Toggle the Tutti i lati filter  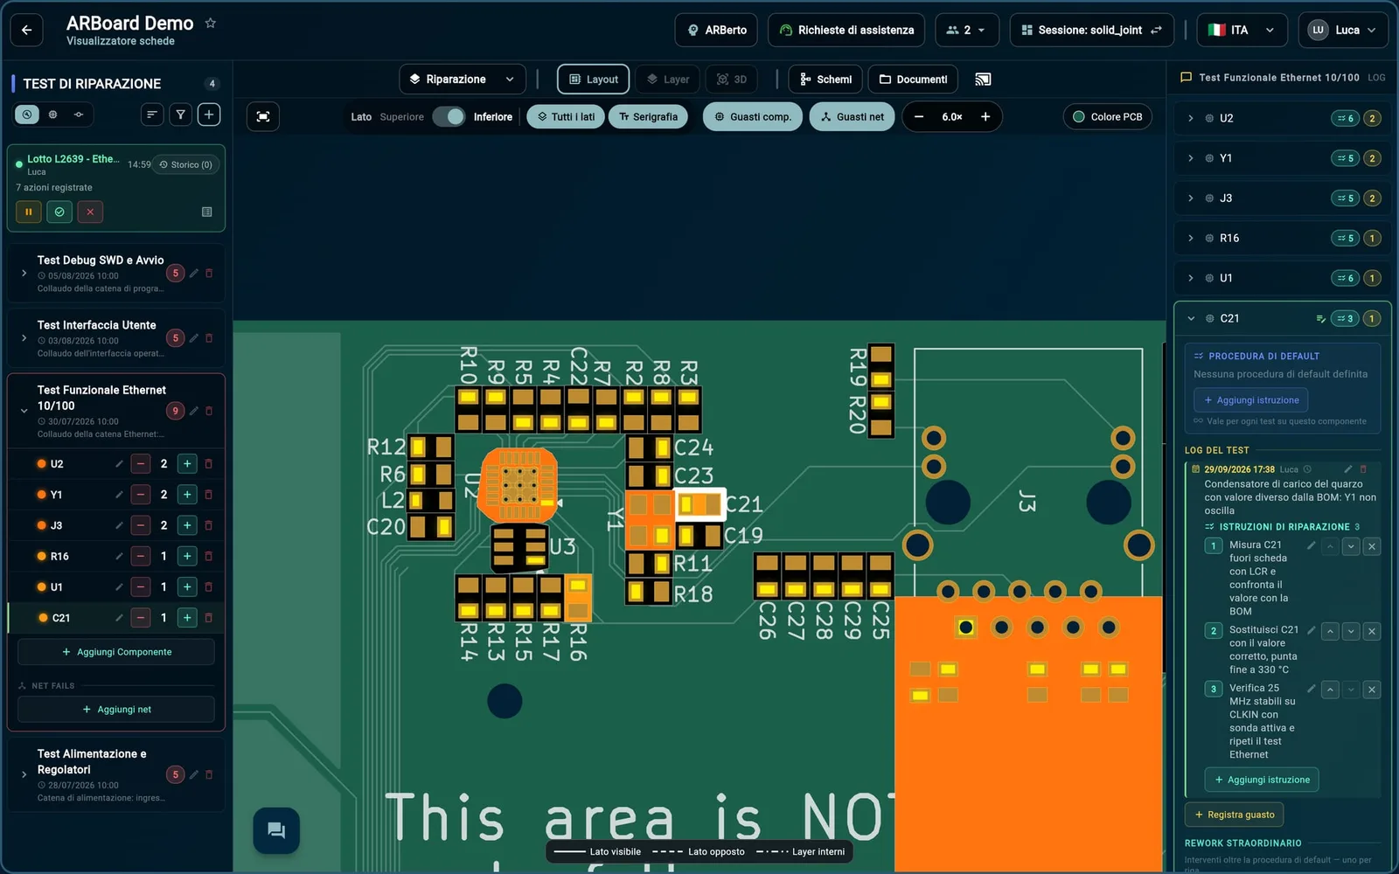point(566,116)
